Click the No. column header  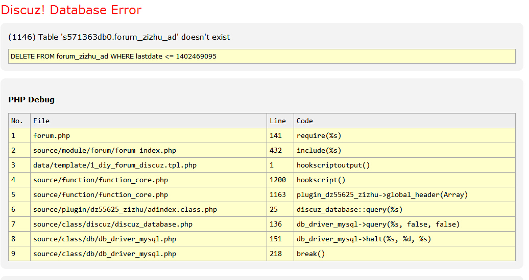tap(19, 121)
